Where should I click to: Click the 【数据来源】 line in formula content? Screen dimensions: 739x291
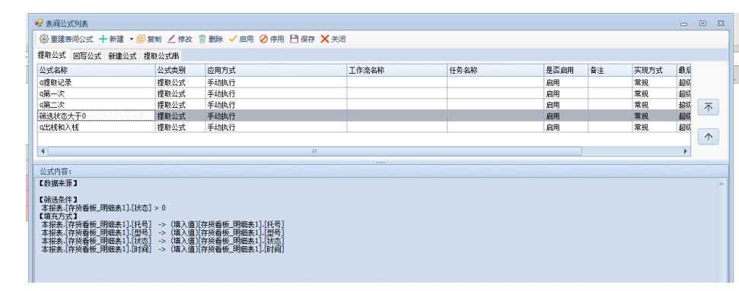(x=59, y=182)
